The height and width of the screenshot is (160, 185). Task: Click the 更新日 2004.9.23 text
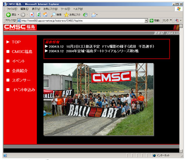pos(166,33)
